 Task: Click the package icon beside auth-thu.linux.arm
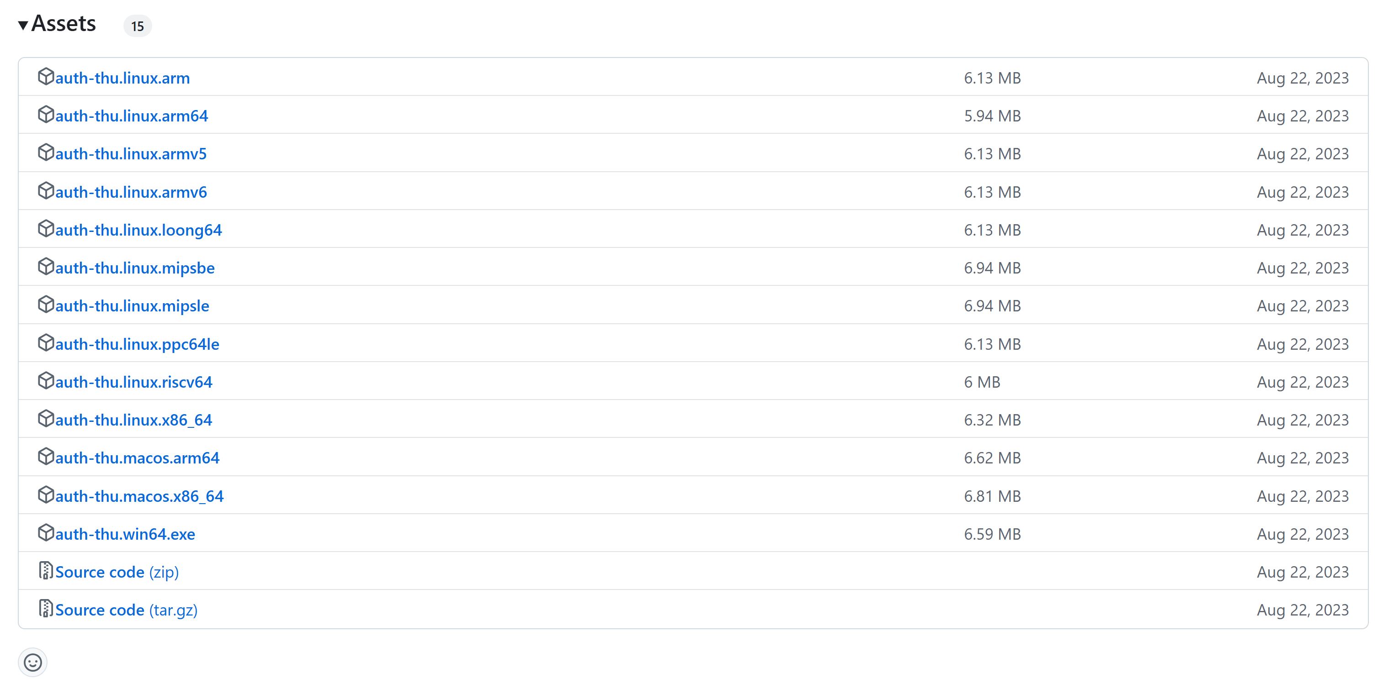click(x=46, y=77)
